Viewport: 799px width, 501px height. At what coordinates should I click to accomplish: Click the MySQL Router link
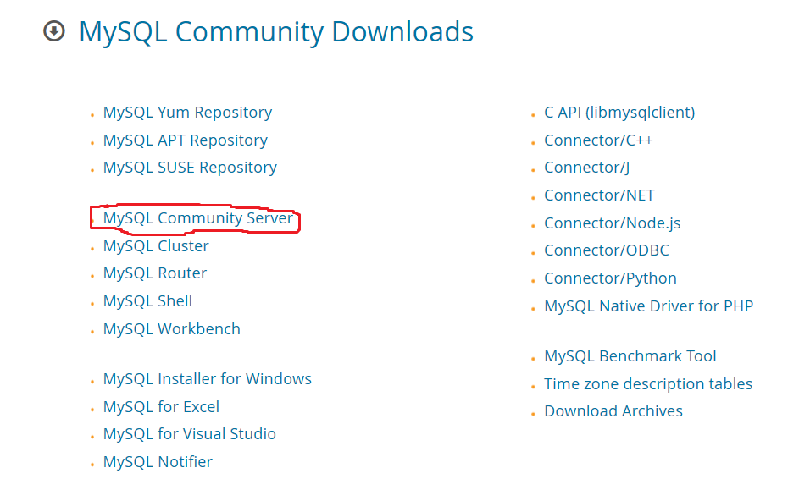[x=155, y=273]
